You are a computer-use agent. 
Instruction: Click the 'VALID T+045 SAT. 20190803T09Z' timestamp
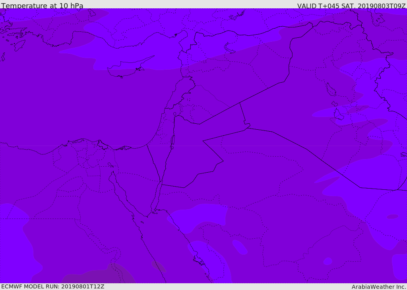tap(351, 6)
